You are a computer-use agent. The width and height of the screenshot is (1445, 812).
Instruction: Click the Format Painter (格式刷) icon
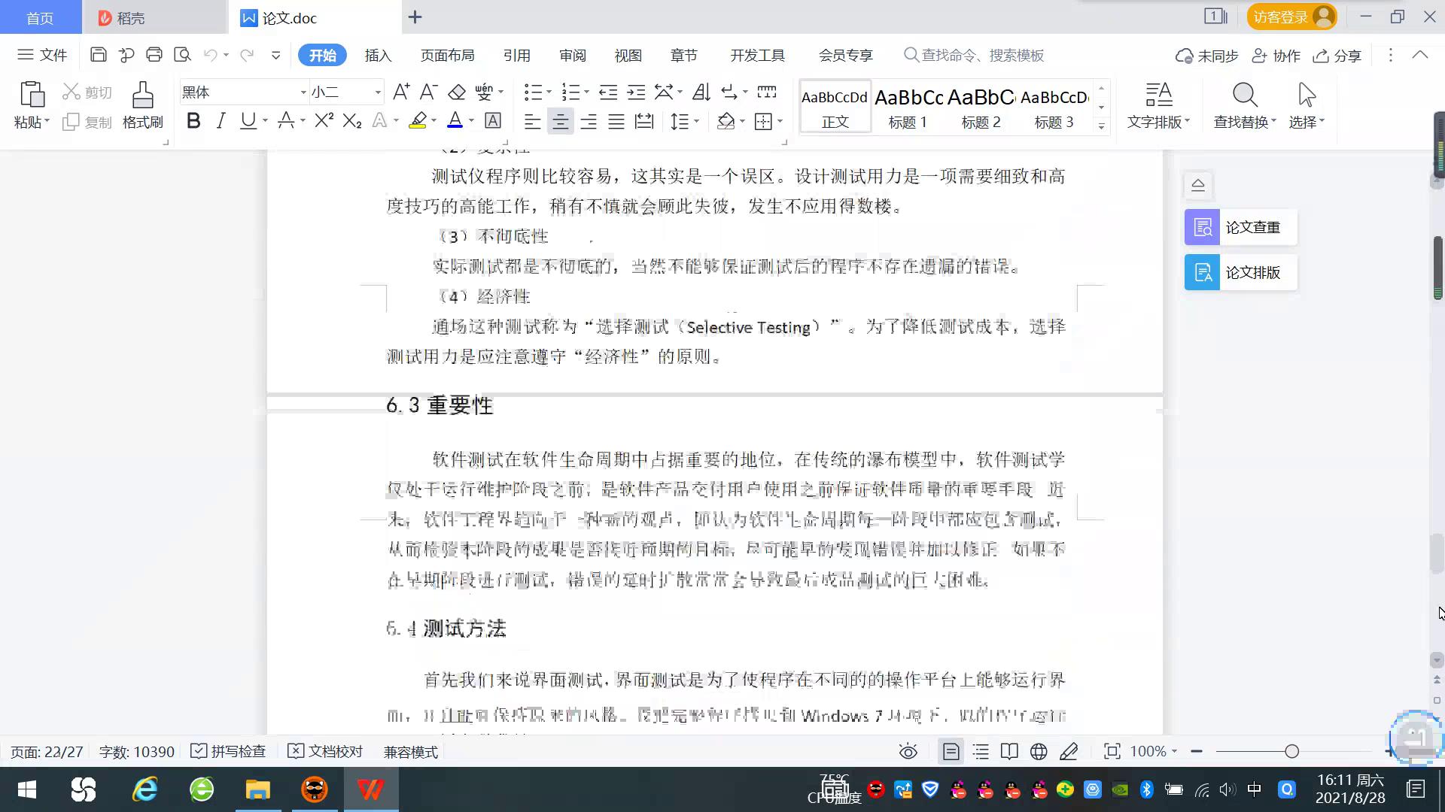coord(142,105)
